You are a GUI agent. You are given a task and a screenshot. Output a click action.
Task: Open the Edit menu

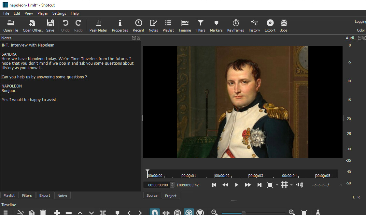(17, 13)
